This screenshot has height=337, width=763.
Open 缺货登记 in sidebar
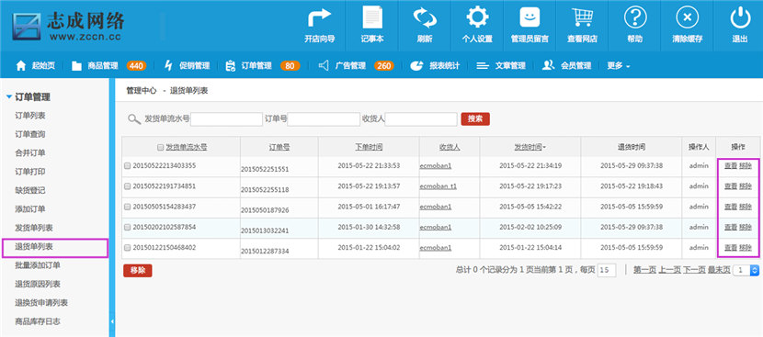coord(30,191)
